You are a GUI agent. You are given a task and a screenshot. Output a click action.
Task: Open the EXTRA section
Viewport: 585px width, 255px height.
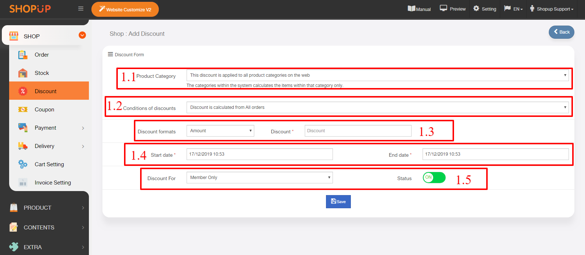click(33, 247)
